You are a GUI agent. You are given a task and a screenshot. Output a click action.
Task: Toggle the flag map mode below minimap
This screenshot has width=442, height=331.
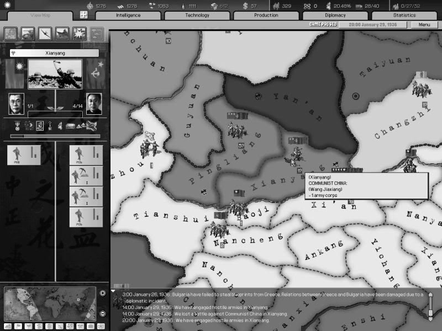(x=18, y=326)
